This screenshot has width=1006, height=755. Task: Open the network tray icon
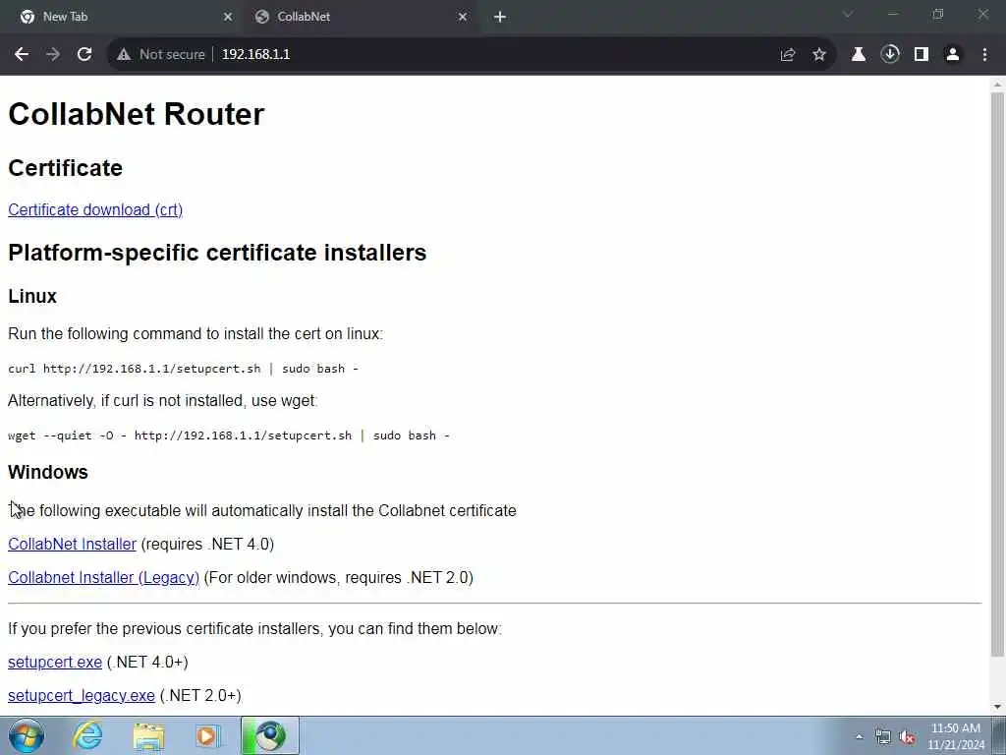point(883,736)
